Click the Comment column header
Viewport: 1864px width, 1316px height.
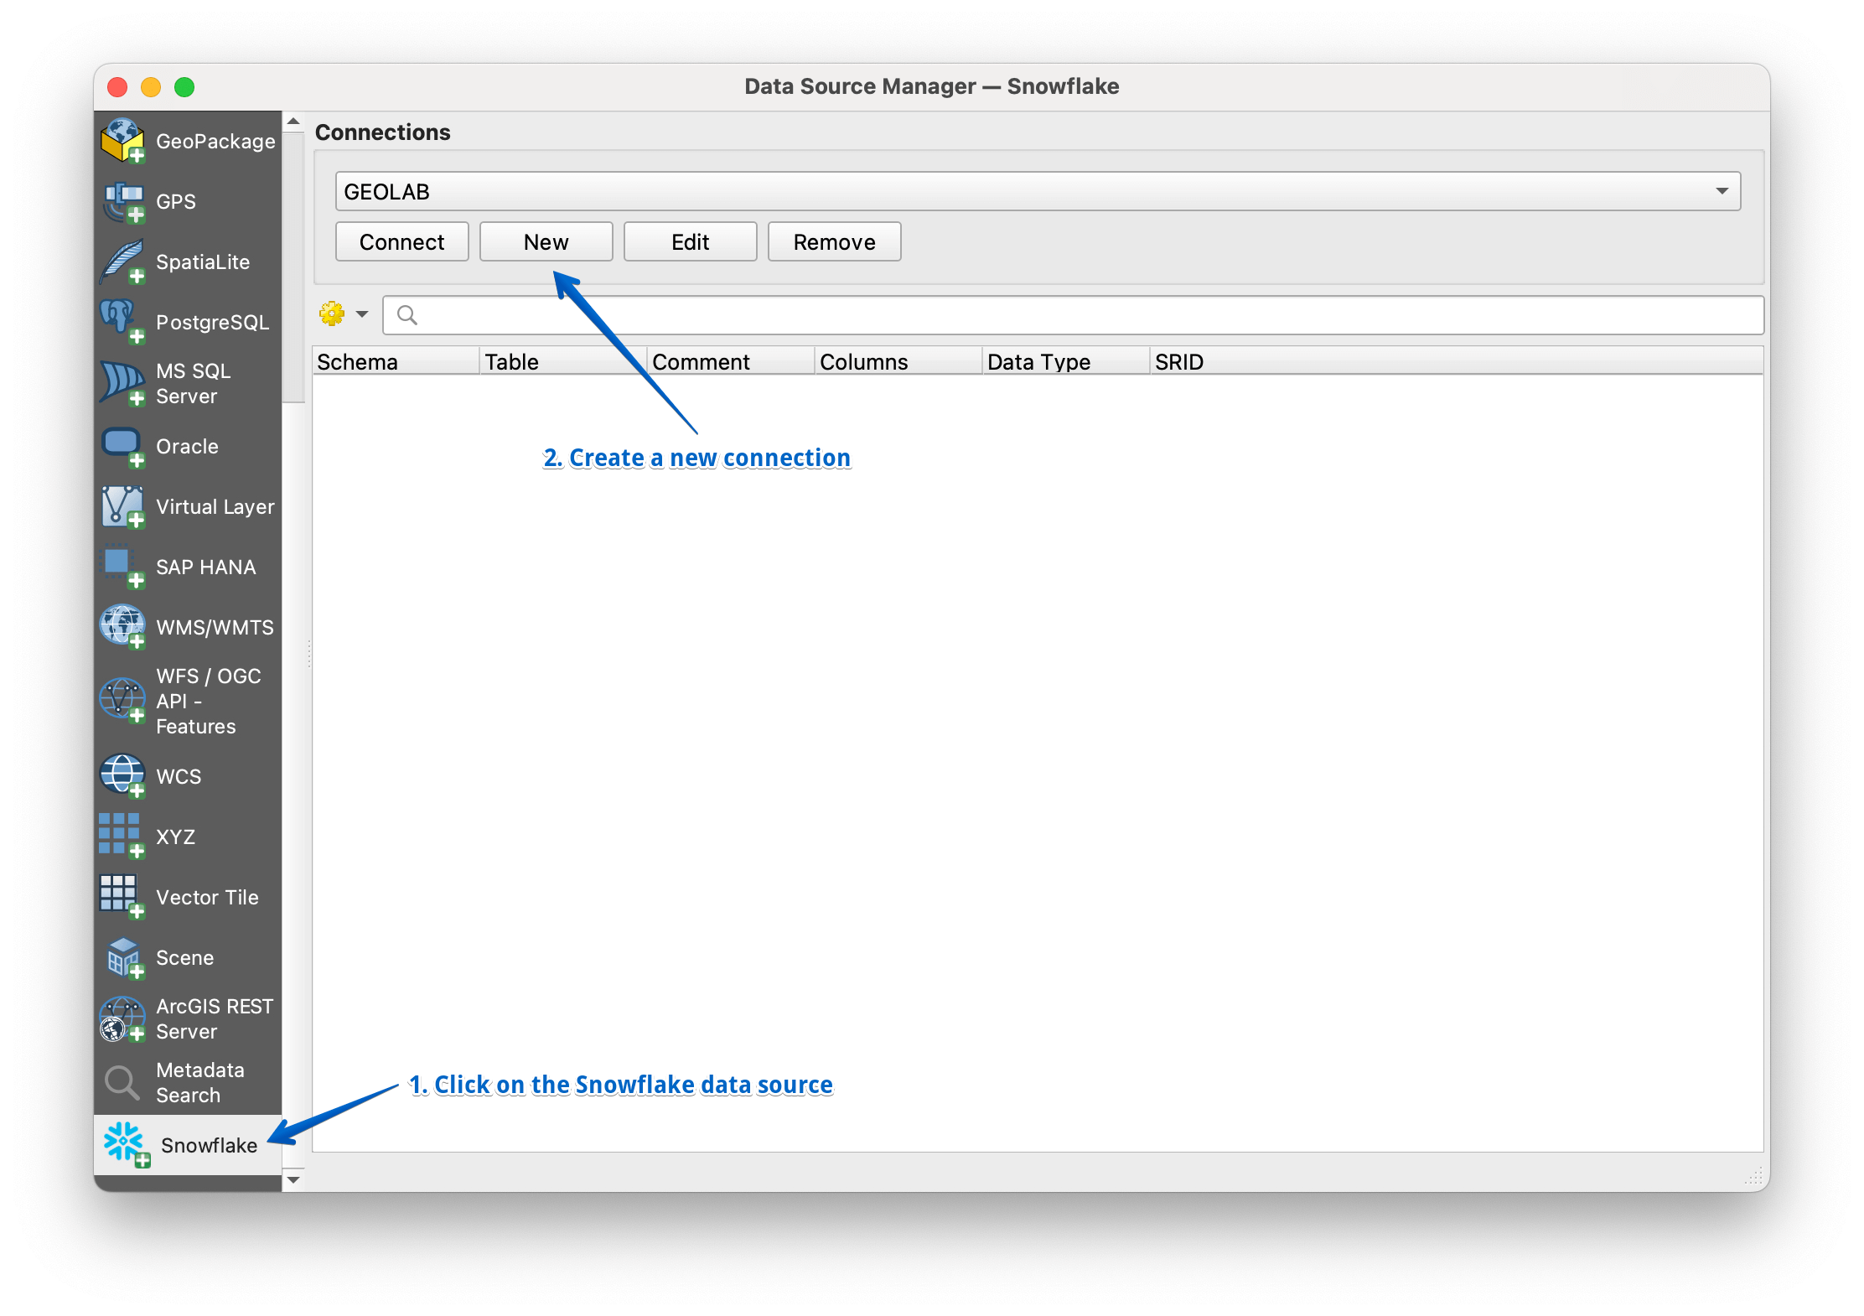tap(731, 362)
